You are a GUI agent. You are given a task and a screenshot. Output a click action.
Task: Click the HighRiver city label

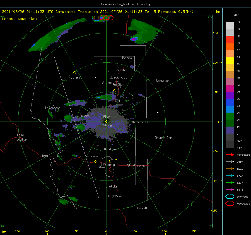(116, 196)
